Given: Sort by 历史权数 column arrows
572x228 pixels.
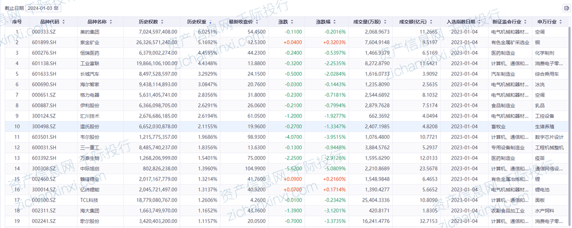Looking at the screenshot, I should [x=163, y=22].
